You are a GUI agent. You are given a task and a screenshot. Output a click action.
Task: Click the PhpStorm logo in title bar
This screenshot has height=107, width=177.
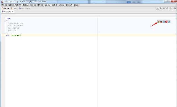tap(2, 2)
